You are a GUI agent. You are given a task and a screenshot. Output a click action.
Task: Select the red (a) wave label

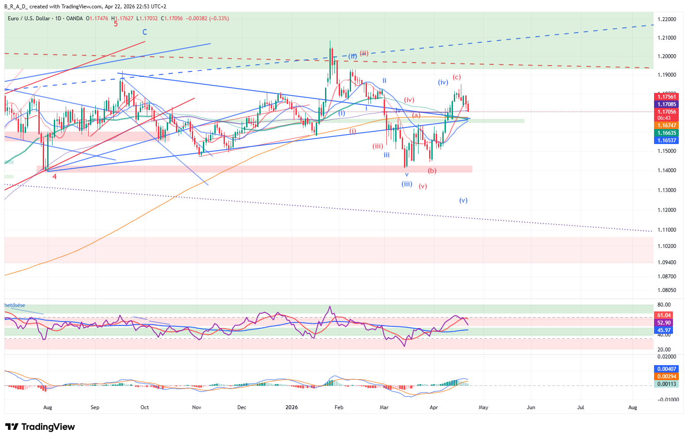tap(416, 115)
